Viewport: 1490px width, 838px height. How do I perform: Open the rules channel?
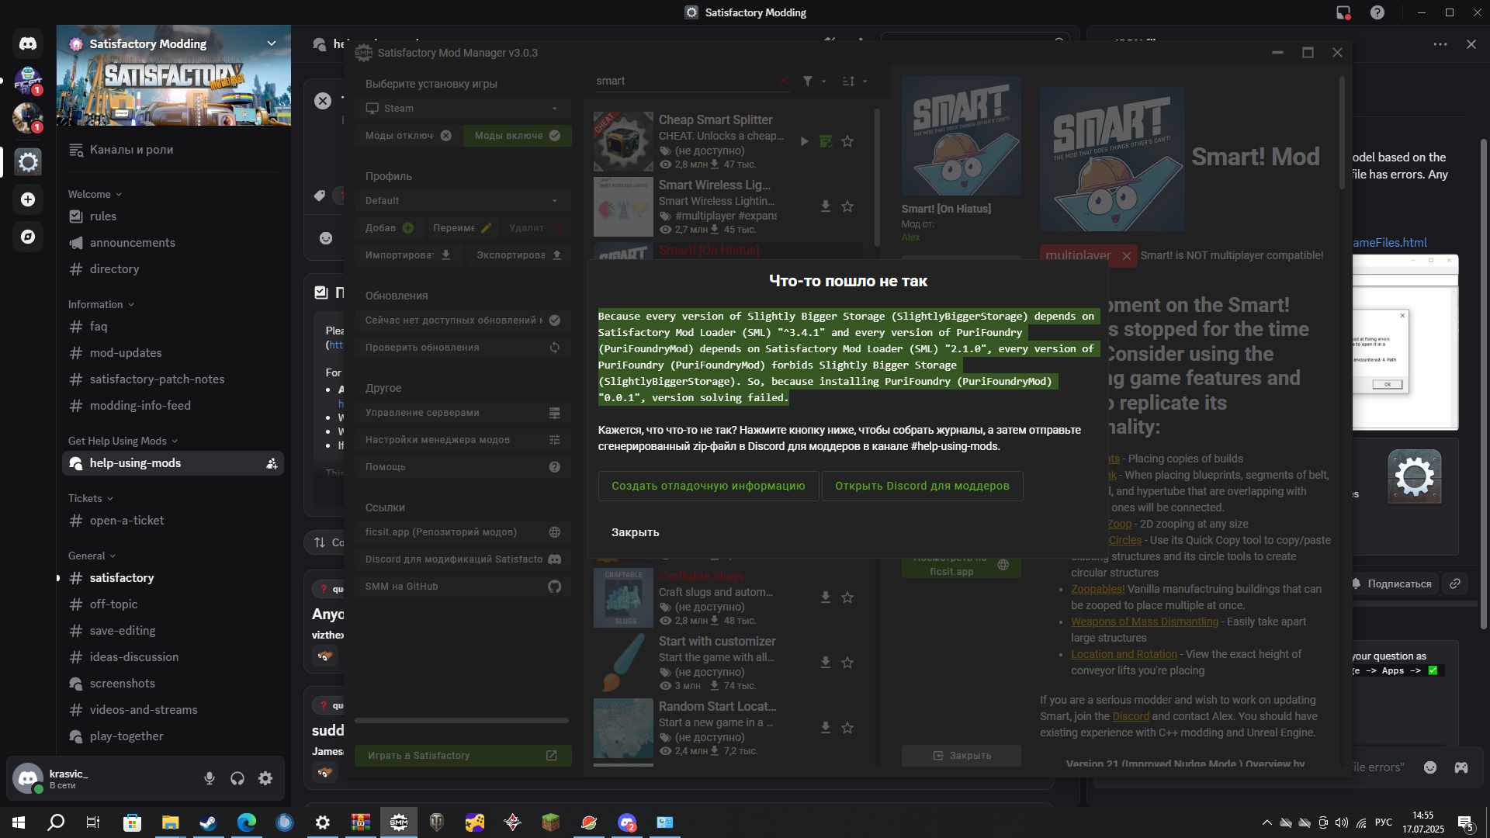coord(172,216)
